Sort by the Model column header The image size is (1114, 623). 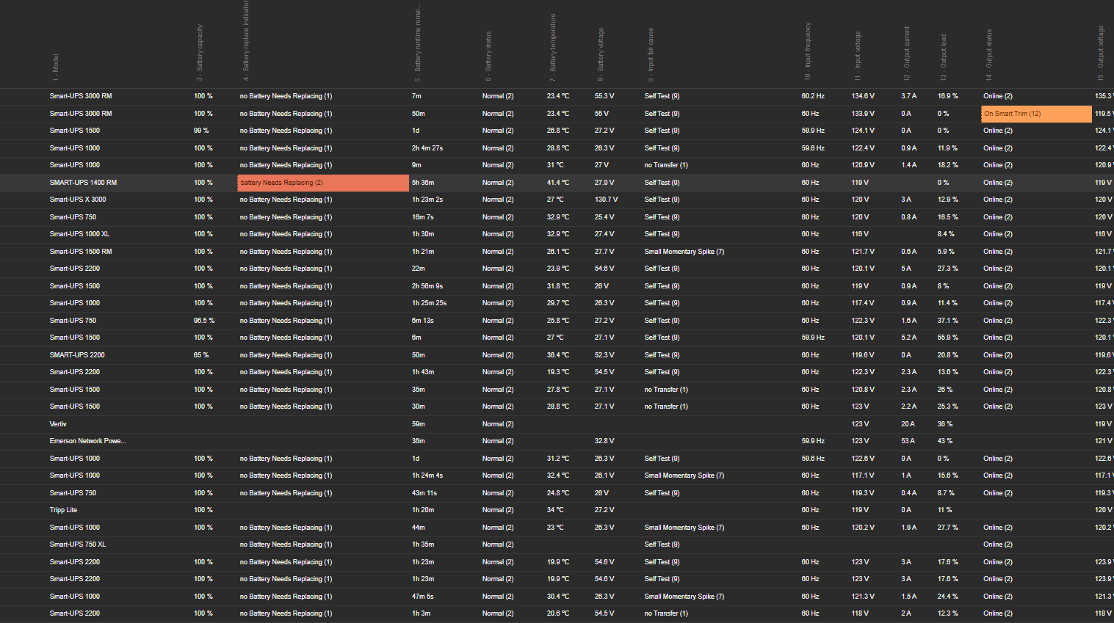(56, 66)
